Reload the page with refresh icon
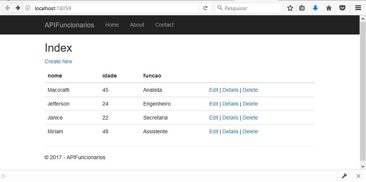 click(205, 8)
